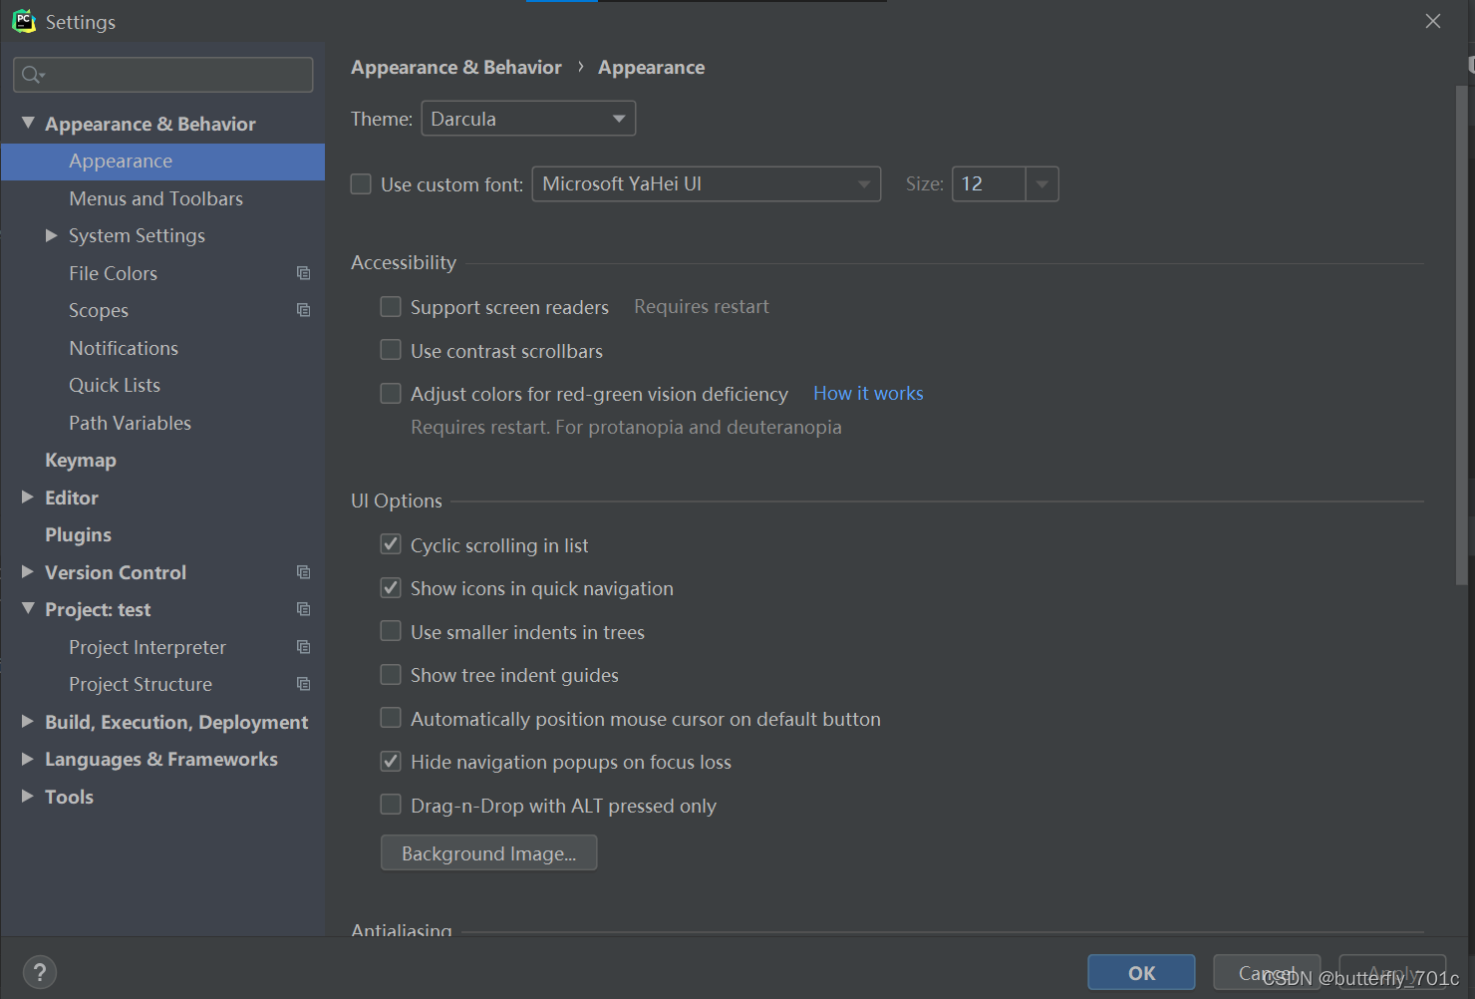The image size is (1475, 999).
Task: Expand Languages & Frameworks node
Action: pyautogui.click(x=28, y=759)
